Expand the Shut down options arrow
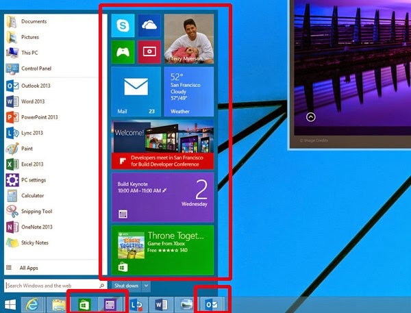The height and width of the screenshot is (313, 411). (x=147, y=286)
